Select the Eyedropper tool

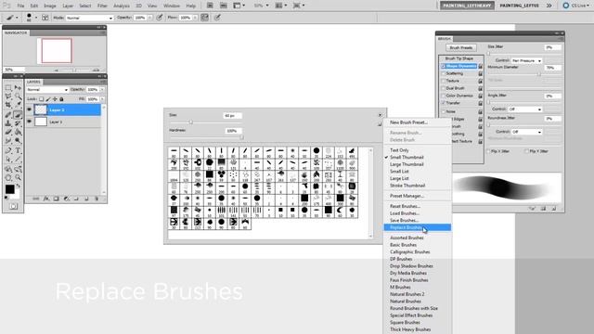(18, 105)
